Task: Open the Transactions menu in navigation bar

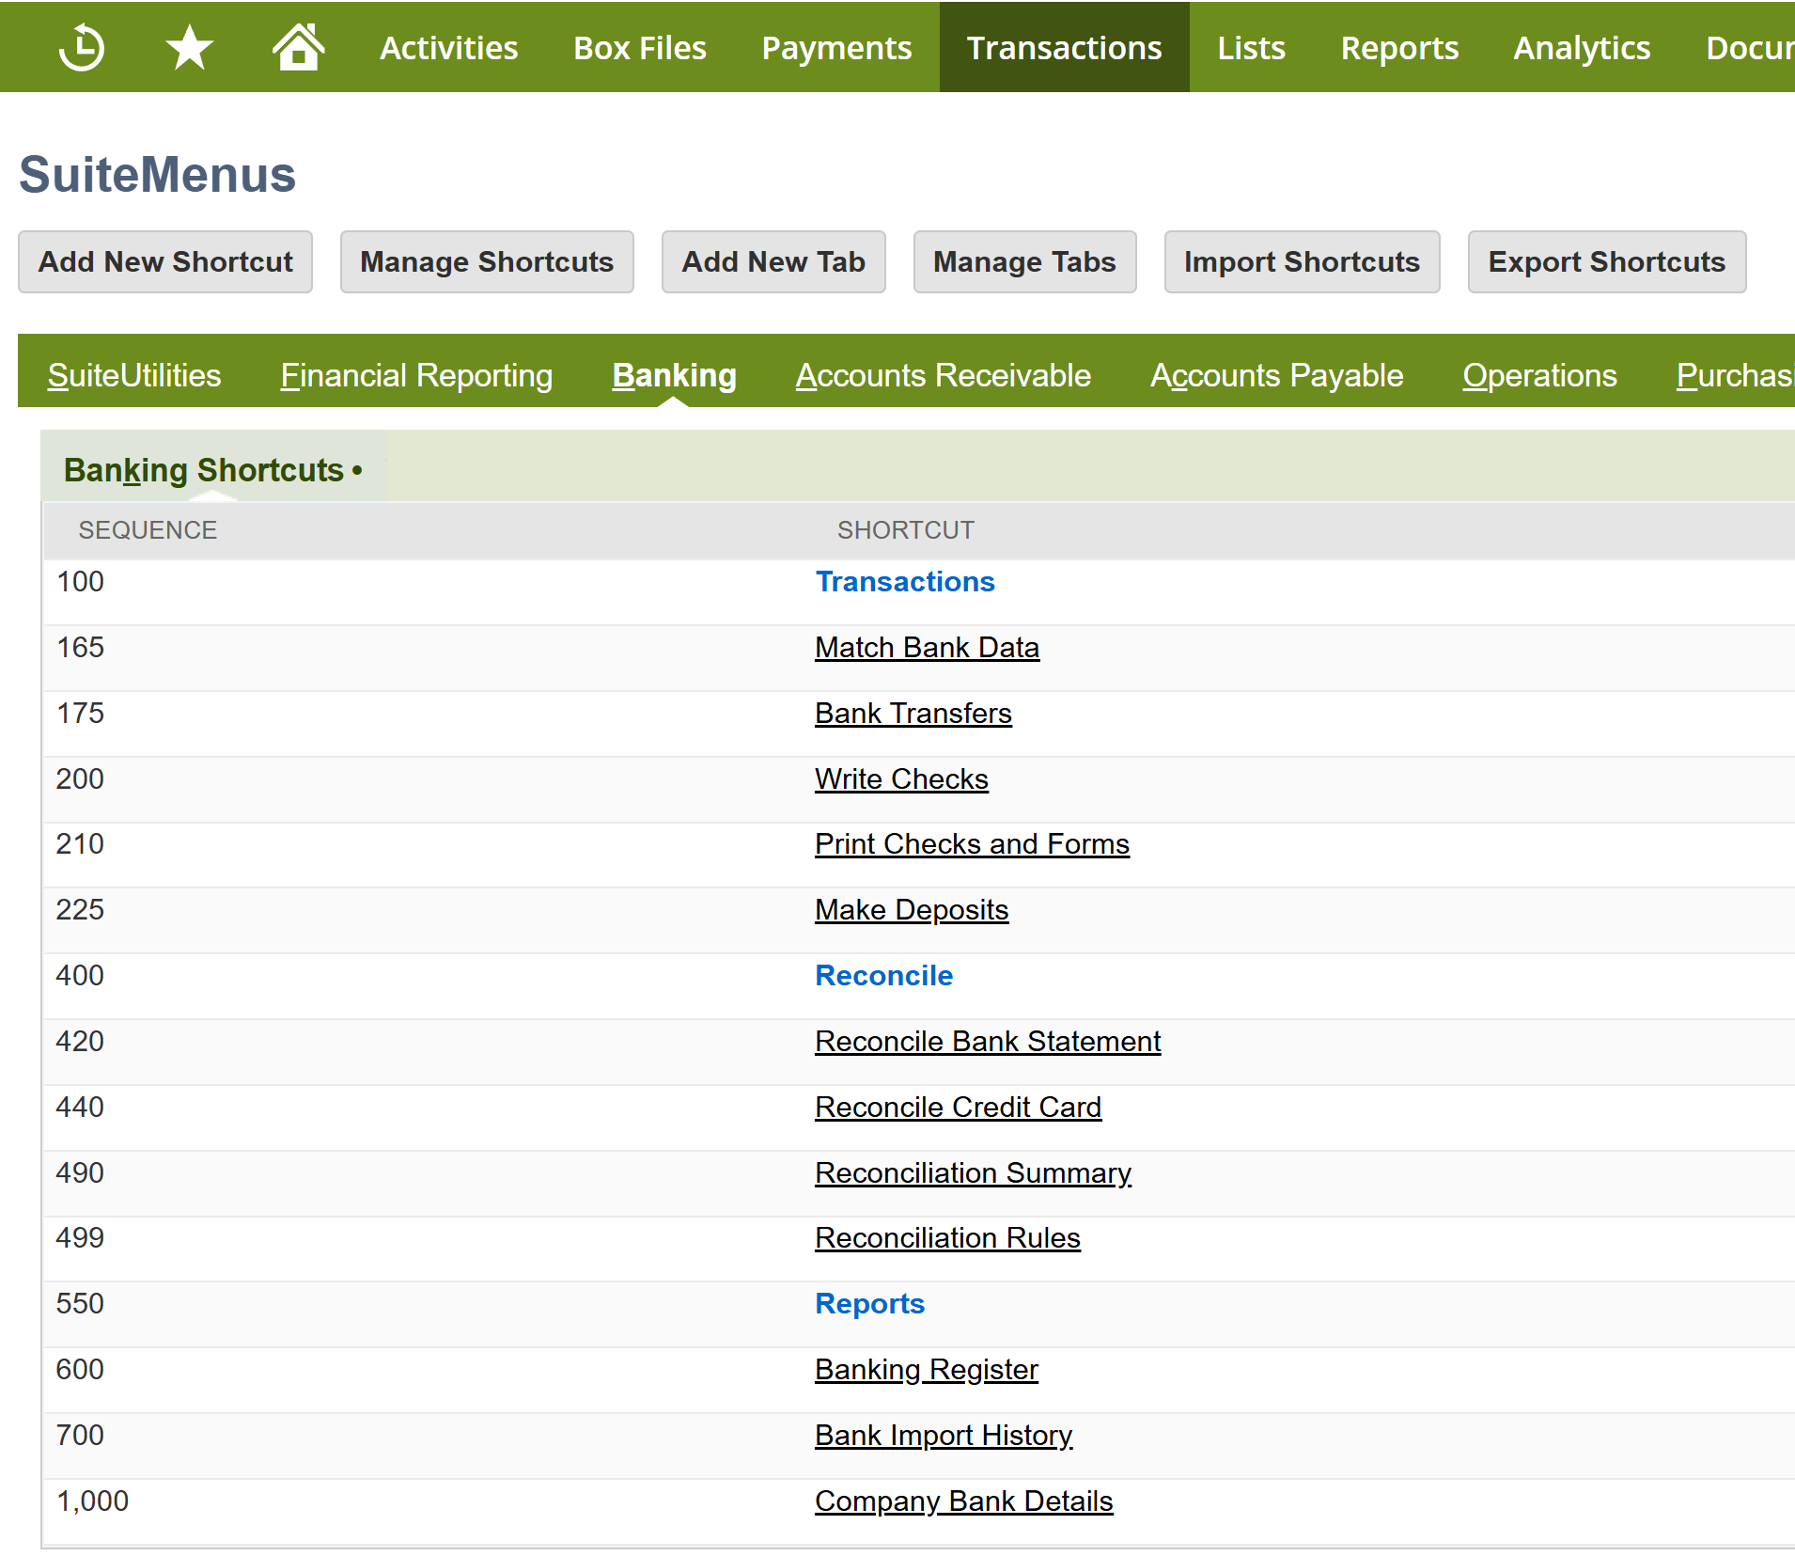Action: (1064, 48)
